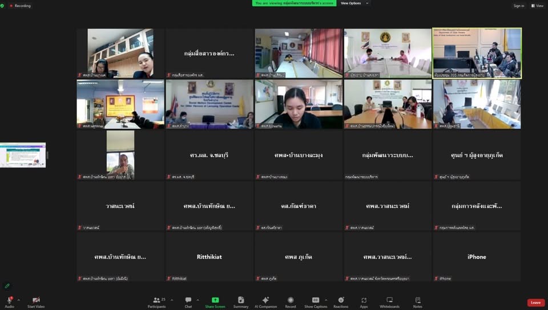Viewport: 548px width, 310px height.
Task: Start recording with the Record button
Action: [x=291, y=301]
